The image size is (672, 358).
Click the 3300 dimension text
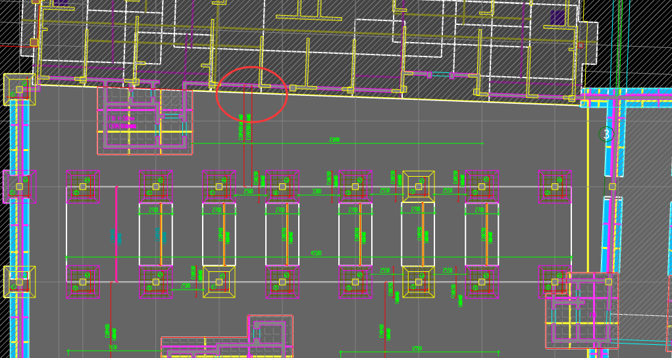pos(317,191)
